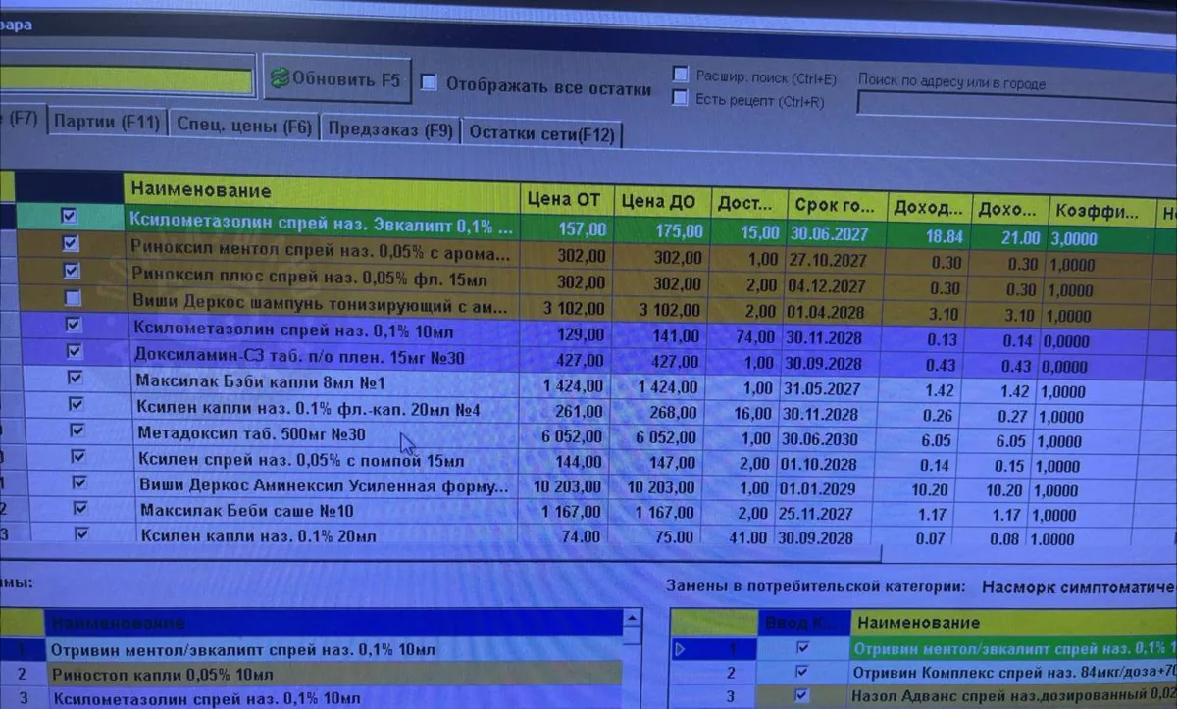This screenshot has width=1177, height=709.
Task: Uncheck Ксилометазолин Эвкалипт row checkbox
Action: pyautogui.click(x=70, y=216)
